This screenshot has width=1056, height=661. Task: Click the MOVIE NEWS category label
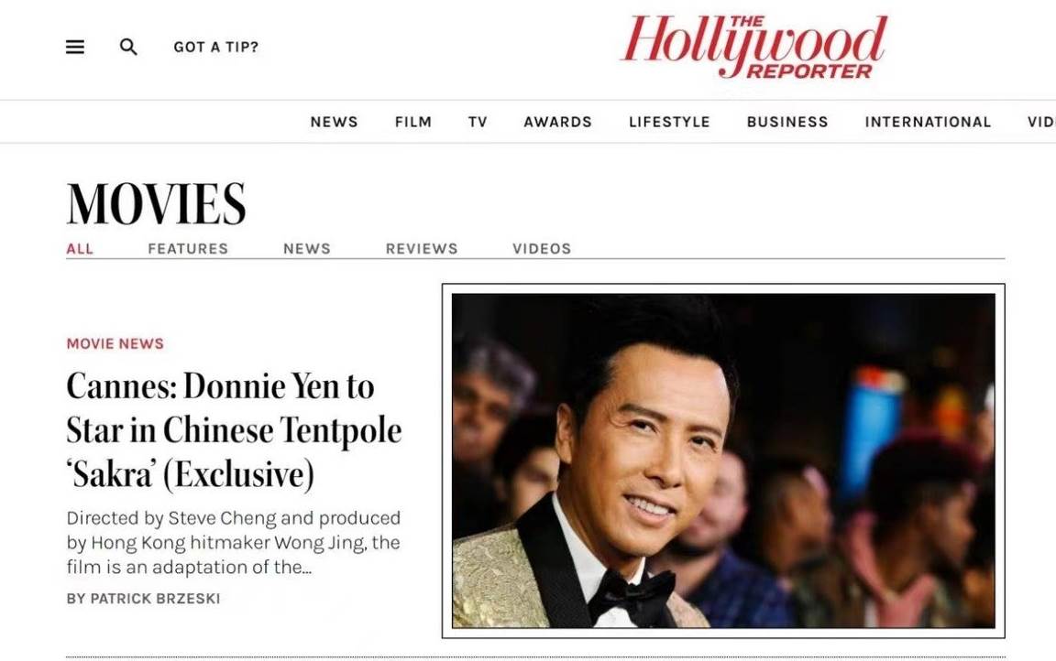(x=115, y=343)
